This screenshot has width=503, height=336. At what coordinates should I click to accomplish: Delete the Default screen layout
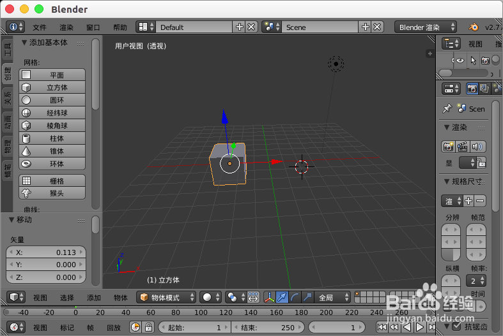pos(251,27)
